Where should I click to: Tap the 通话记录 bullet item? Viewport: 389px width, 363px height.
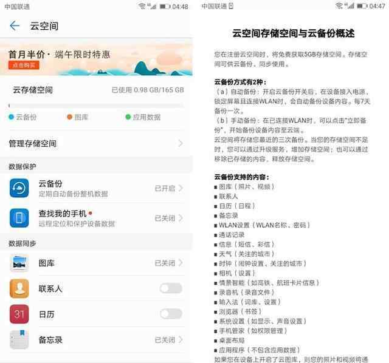coord(229,235)
